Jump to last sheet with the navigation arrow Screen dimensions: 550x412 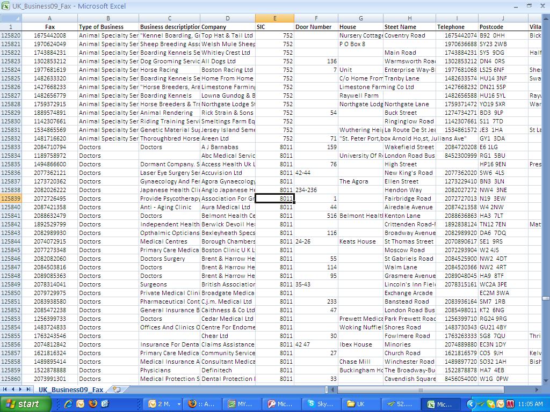point(28,389)
